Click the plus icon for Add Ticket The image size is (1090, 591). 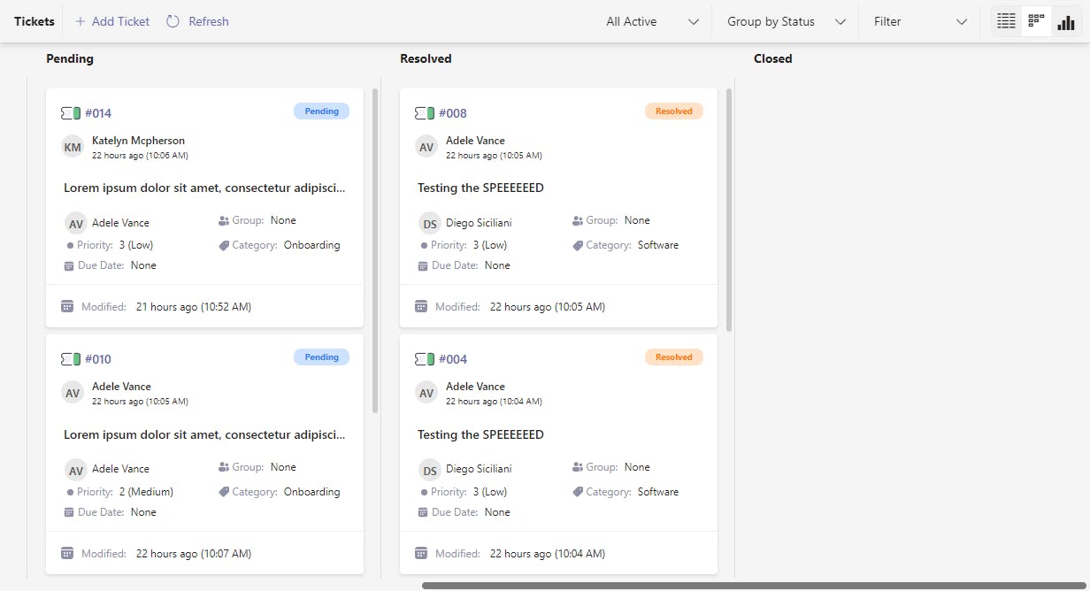[x=81, y=21]
